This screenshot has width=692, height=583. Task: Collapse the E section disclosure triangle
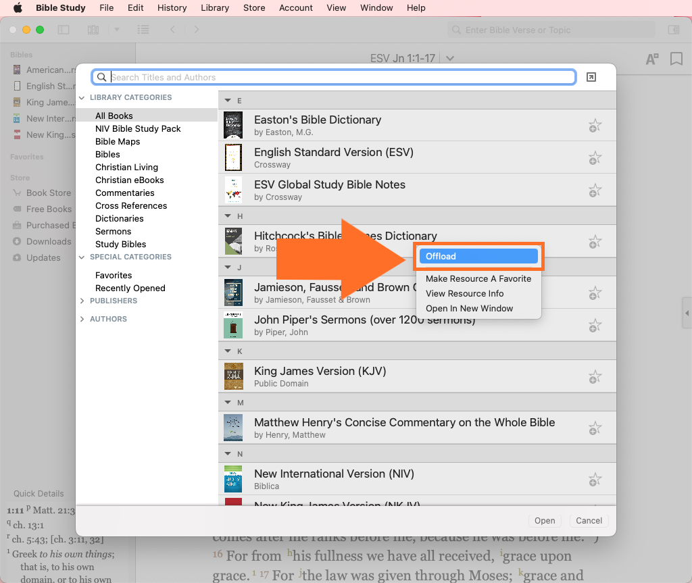pos(228,101)
